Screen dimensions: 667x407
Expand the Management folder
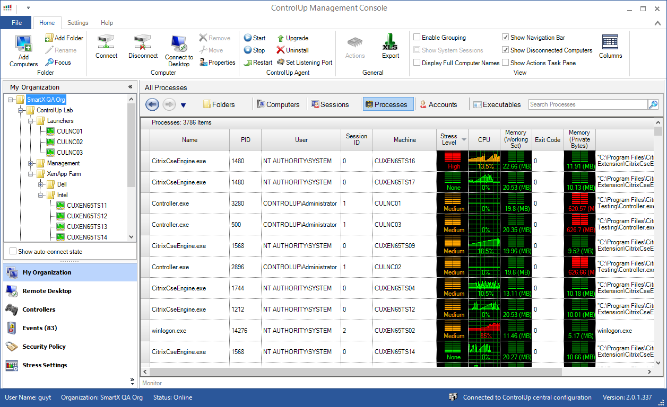tap(31, 163)
